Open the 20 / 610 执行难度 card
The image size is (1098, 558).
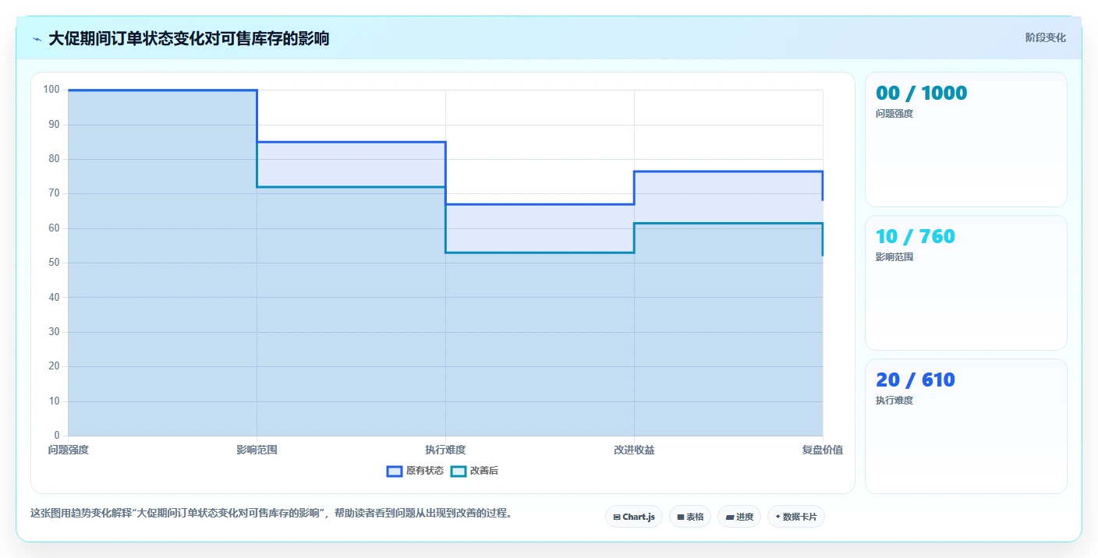point(966,426)
